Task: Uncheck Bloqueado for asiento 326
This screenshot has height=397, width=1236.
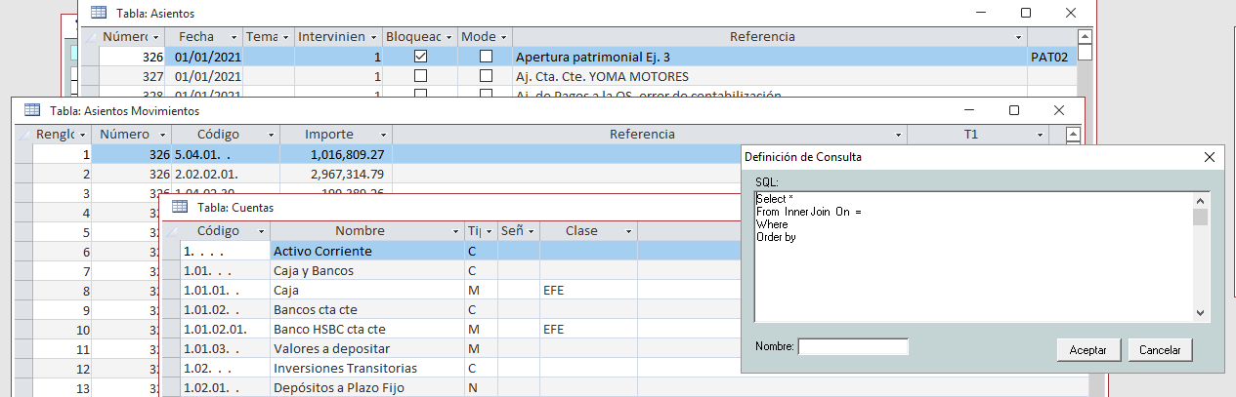Action: pos(420,57)
